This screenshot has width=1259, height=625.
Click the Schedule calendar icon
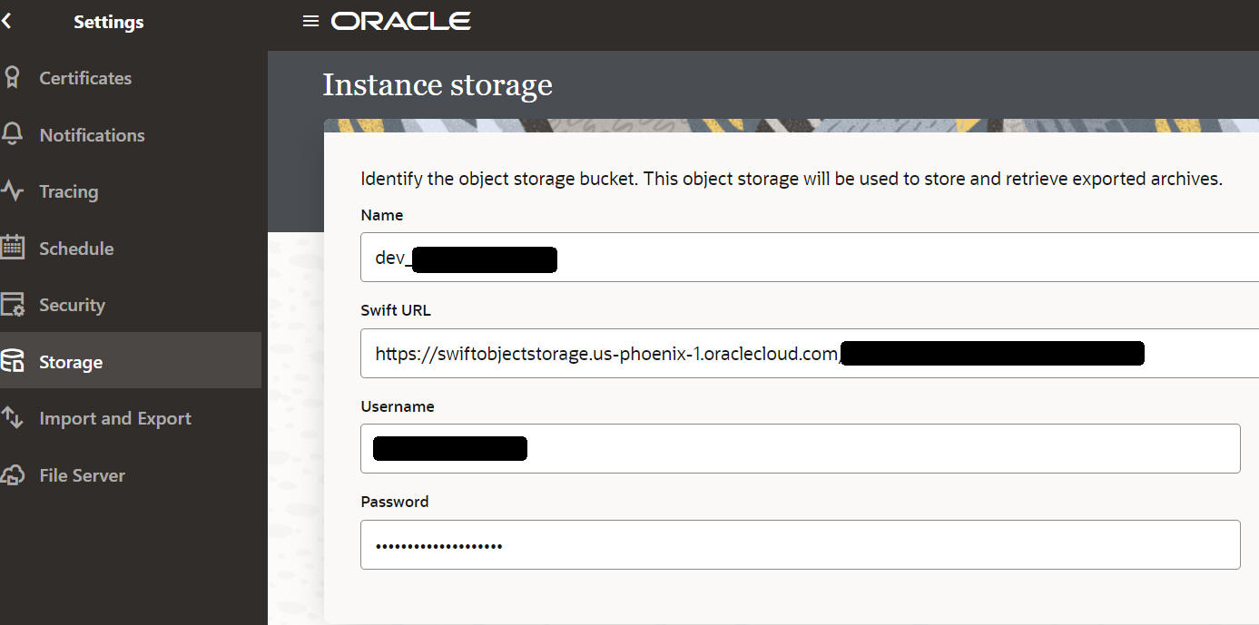click(12, 249)
